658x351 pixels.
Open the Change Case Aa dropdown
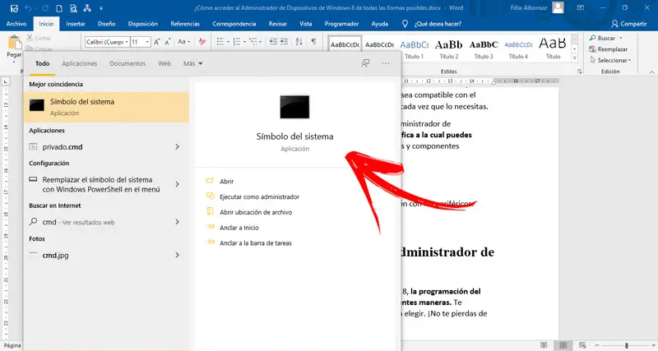(183, 42)
